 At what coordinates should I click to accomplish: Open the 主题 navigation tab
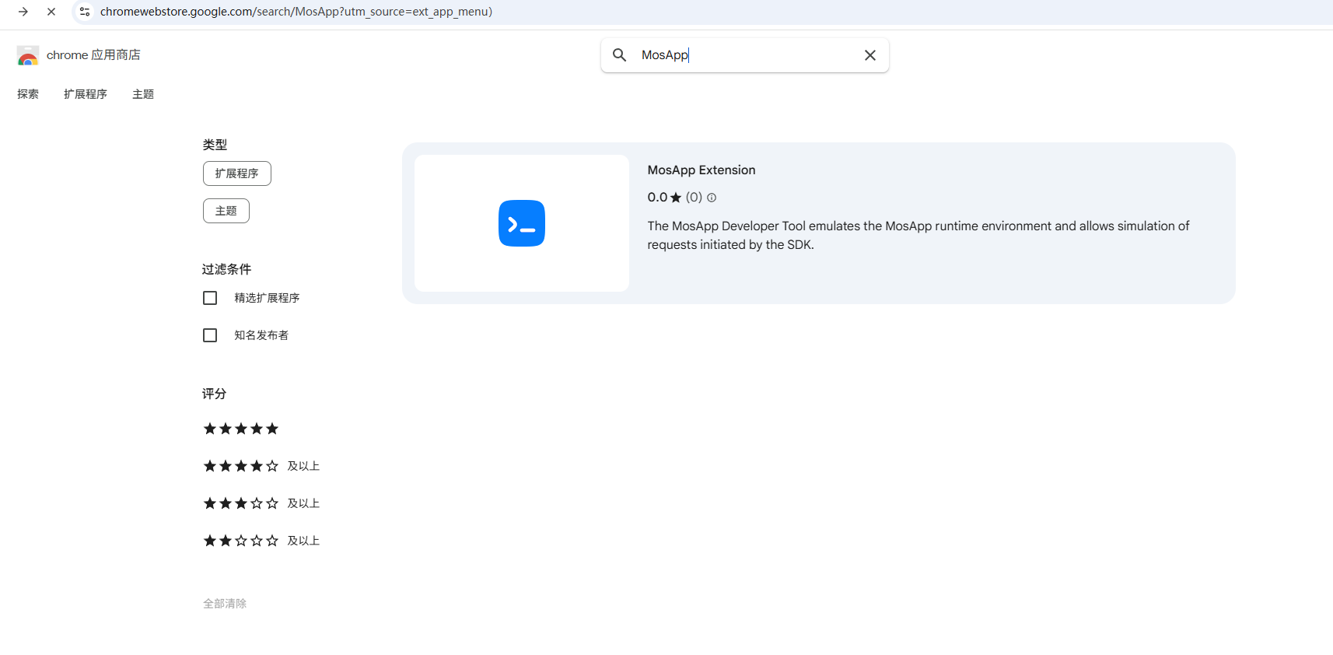(x=143, y=94)
